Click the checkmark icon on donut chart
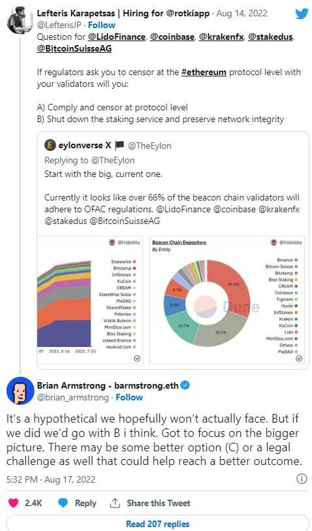Image resolution: width=312 pixels, height=531 pixels. pos(299,359)
